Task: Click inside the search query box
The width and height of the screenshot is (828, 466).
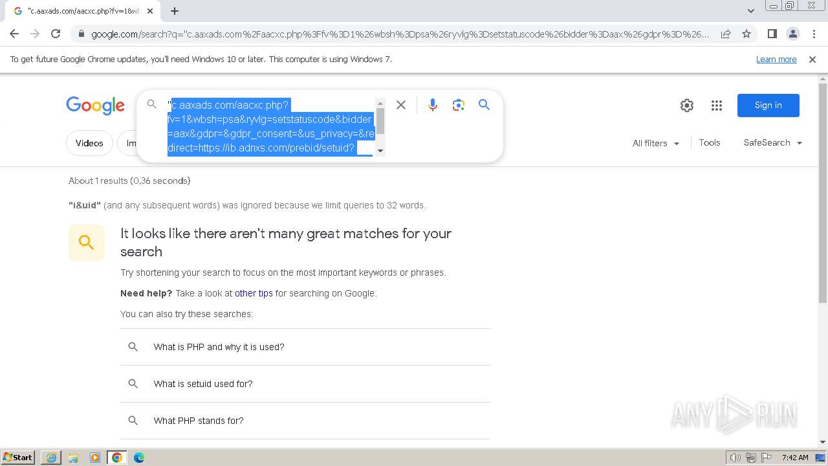Action: 270,127
